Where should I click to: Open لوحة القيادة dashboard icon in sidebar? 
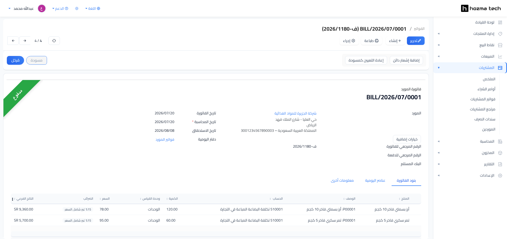pyautogui.click(x=500, y=22)
